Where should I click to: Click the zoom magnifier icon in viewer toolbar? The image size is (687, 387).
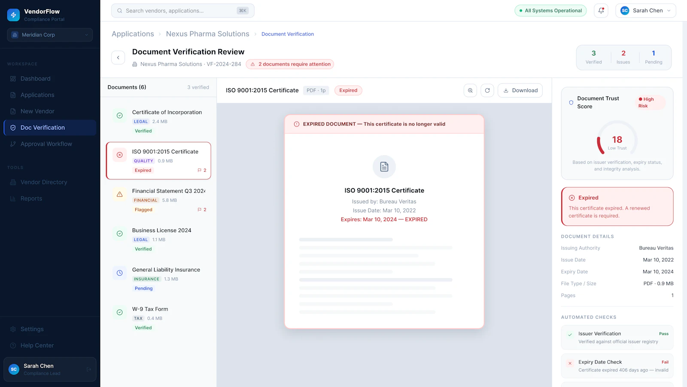(470, 90)
